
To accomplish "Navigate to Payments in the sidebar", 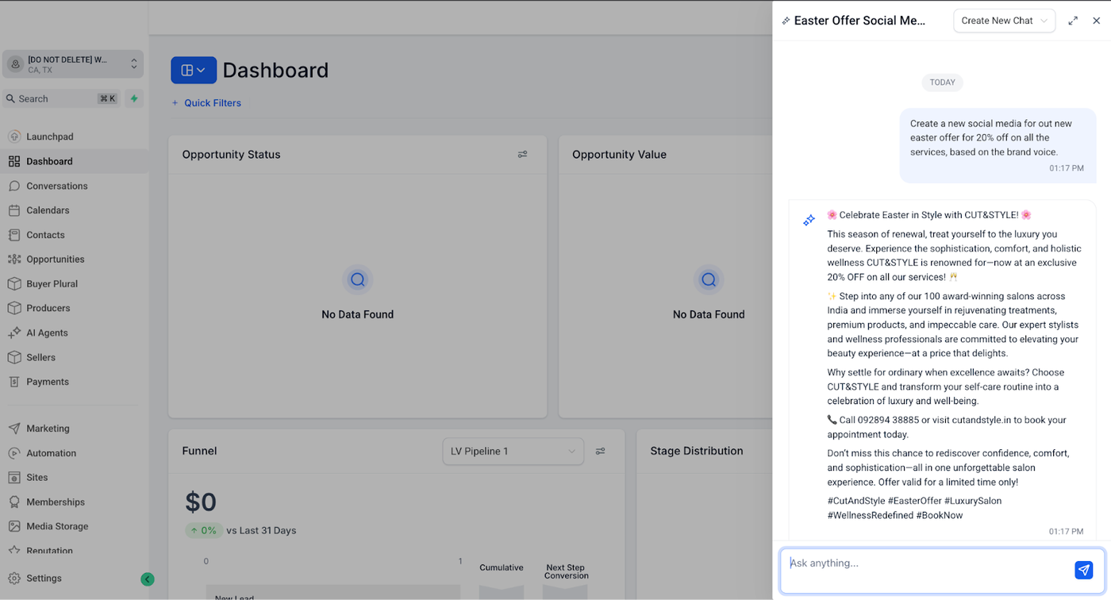I will [x=48, y=382].
